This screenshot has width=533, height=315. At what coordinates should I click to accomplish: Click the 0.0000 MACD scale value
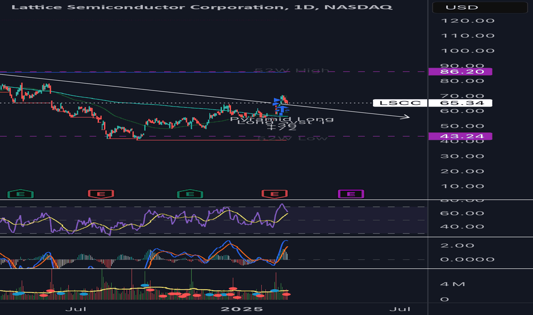tap(467, 259)
